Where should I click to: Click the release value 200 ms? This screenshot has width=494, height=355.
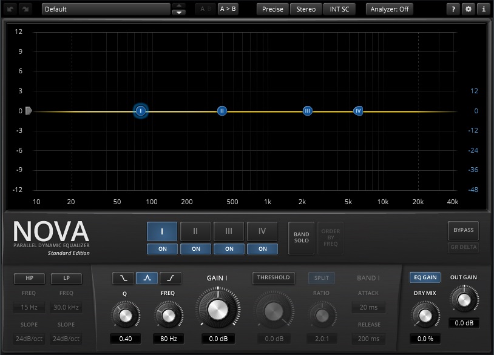368,339
